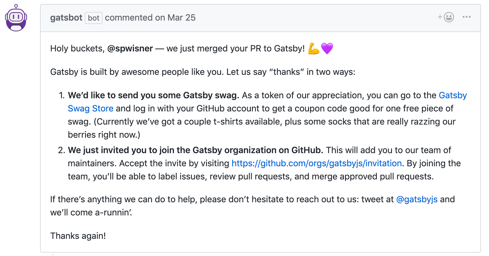The width and height of the screenshot is (489, 256).
Task: Click the purple heart emoji
Action: (327, 48)
